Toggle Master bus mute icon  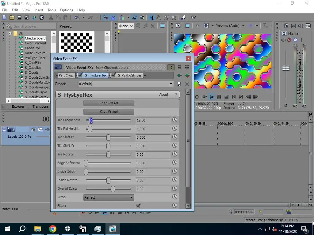click(x=295, y=40)
